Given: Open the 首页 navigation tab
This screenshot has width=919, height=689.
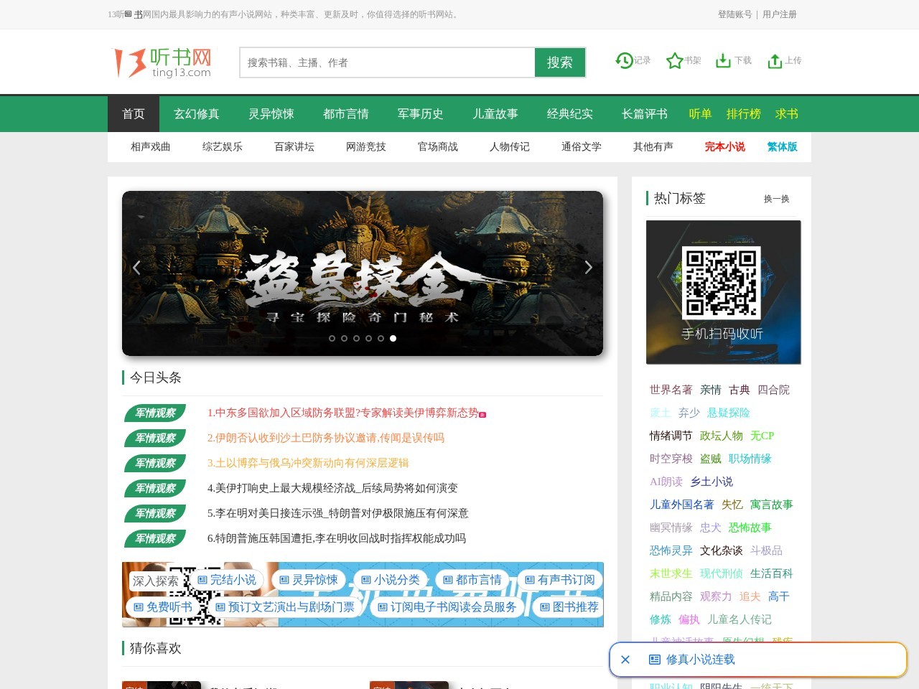Looking at the screenshot, I should pos(134,114).
